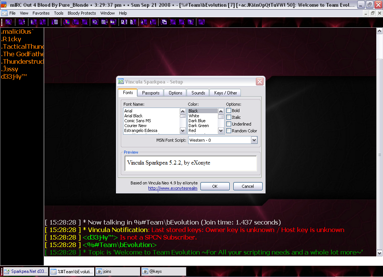Close the Vincula Sparkpea Setup dialog

tap(260, 81)
